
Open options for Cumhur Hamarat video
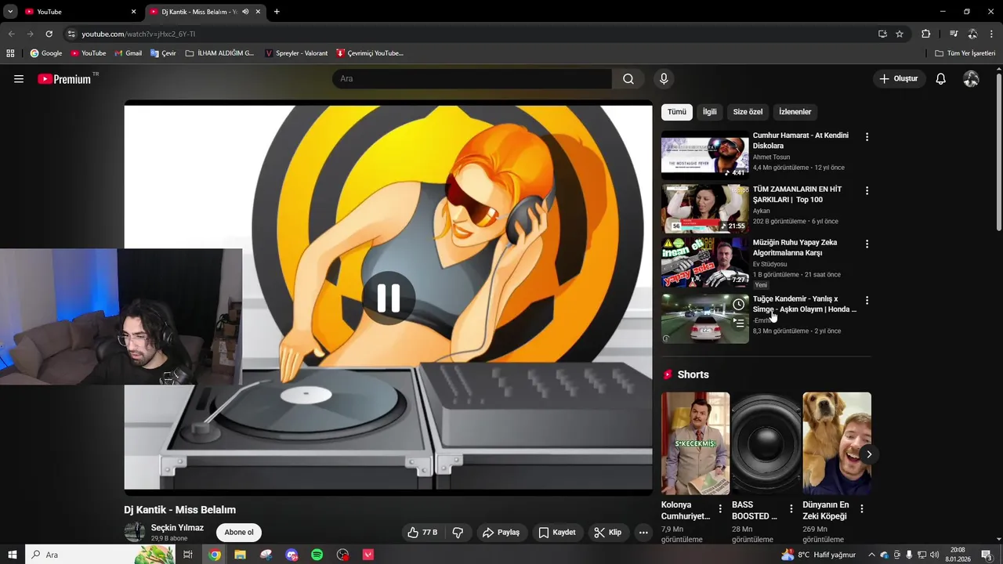[867, 137]
